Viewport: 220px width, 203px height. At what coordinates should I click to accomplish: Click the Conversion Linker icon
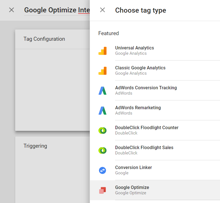[x=103, y=170]
